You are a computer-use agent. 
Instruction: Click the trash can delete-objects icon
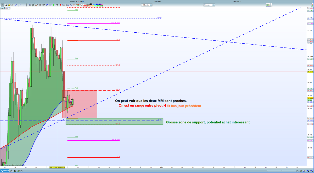pos(40,5)
